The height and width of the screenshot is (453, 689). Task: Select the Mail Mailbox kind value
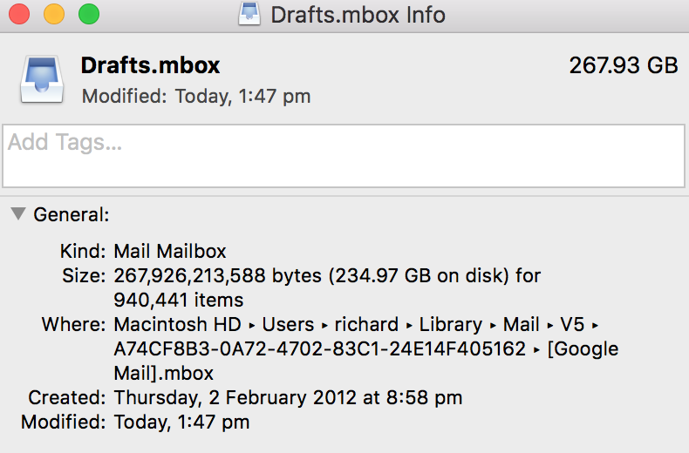[170, 252]
